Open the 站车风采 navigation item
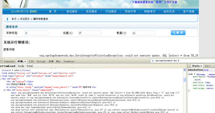The height and width of the screenshot is (113, 215). [x=169, y=12]
